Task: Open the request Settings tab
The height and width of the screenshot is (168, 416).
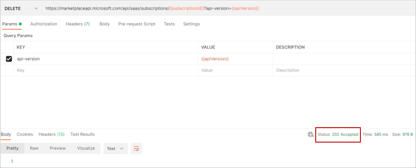Action: 191,24
